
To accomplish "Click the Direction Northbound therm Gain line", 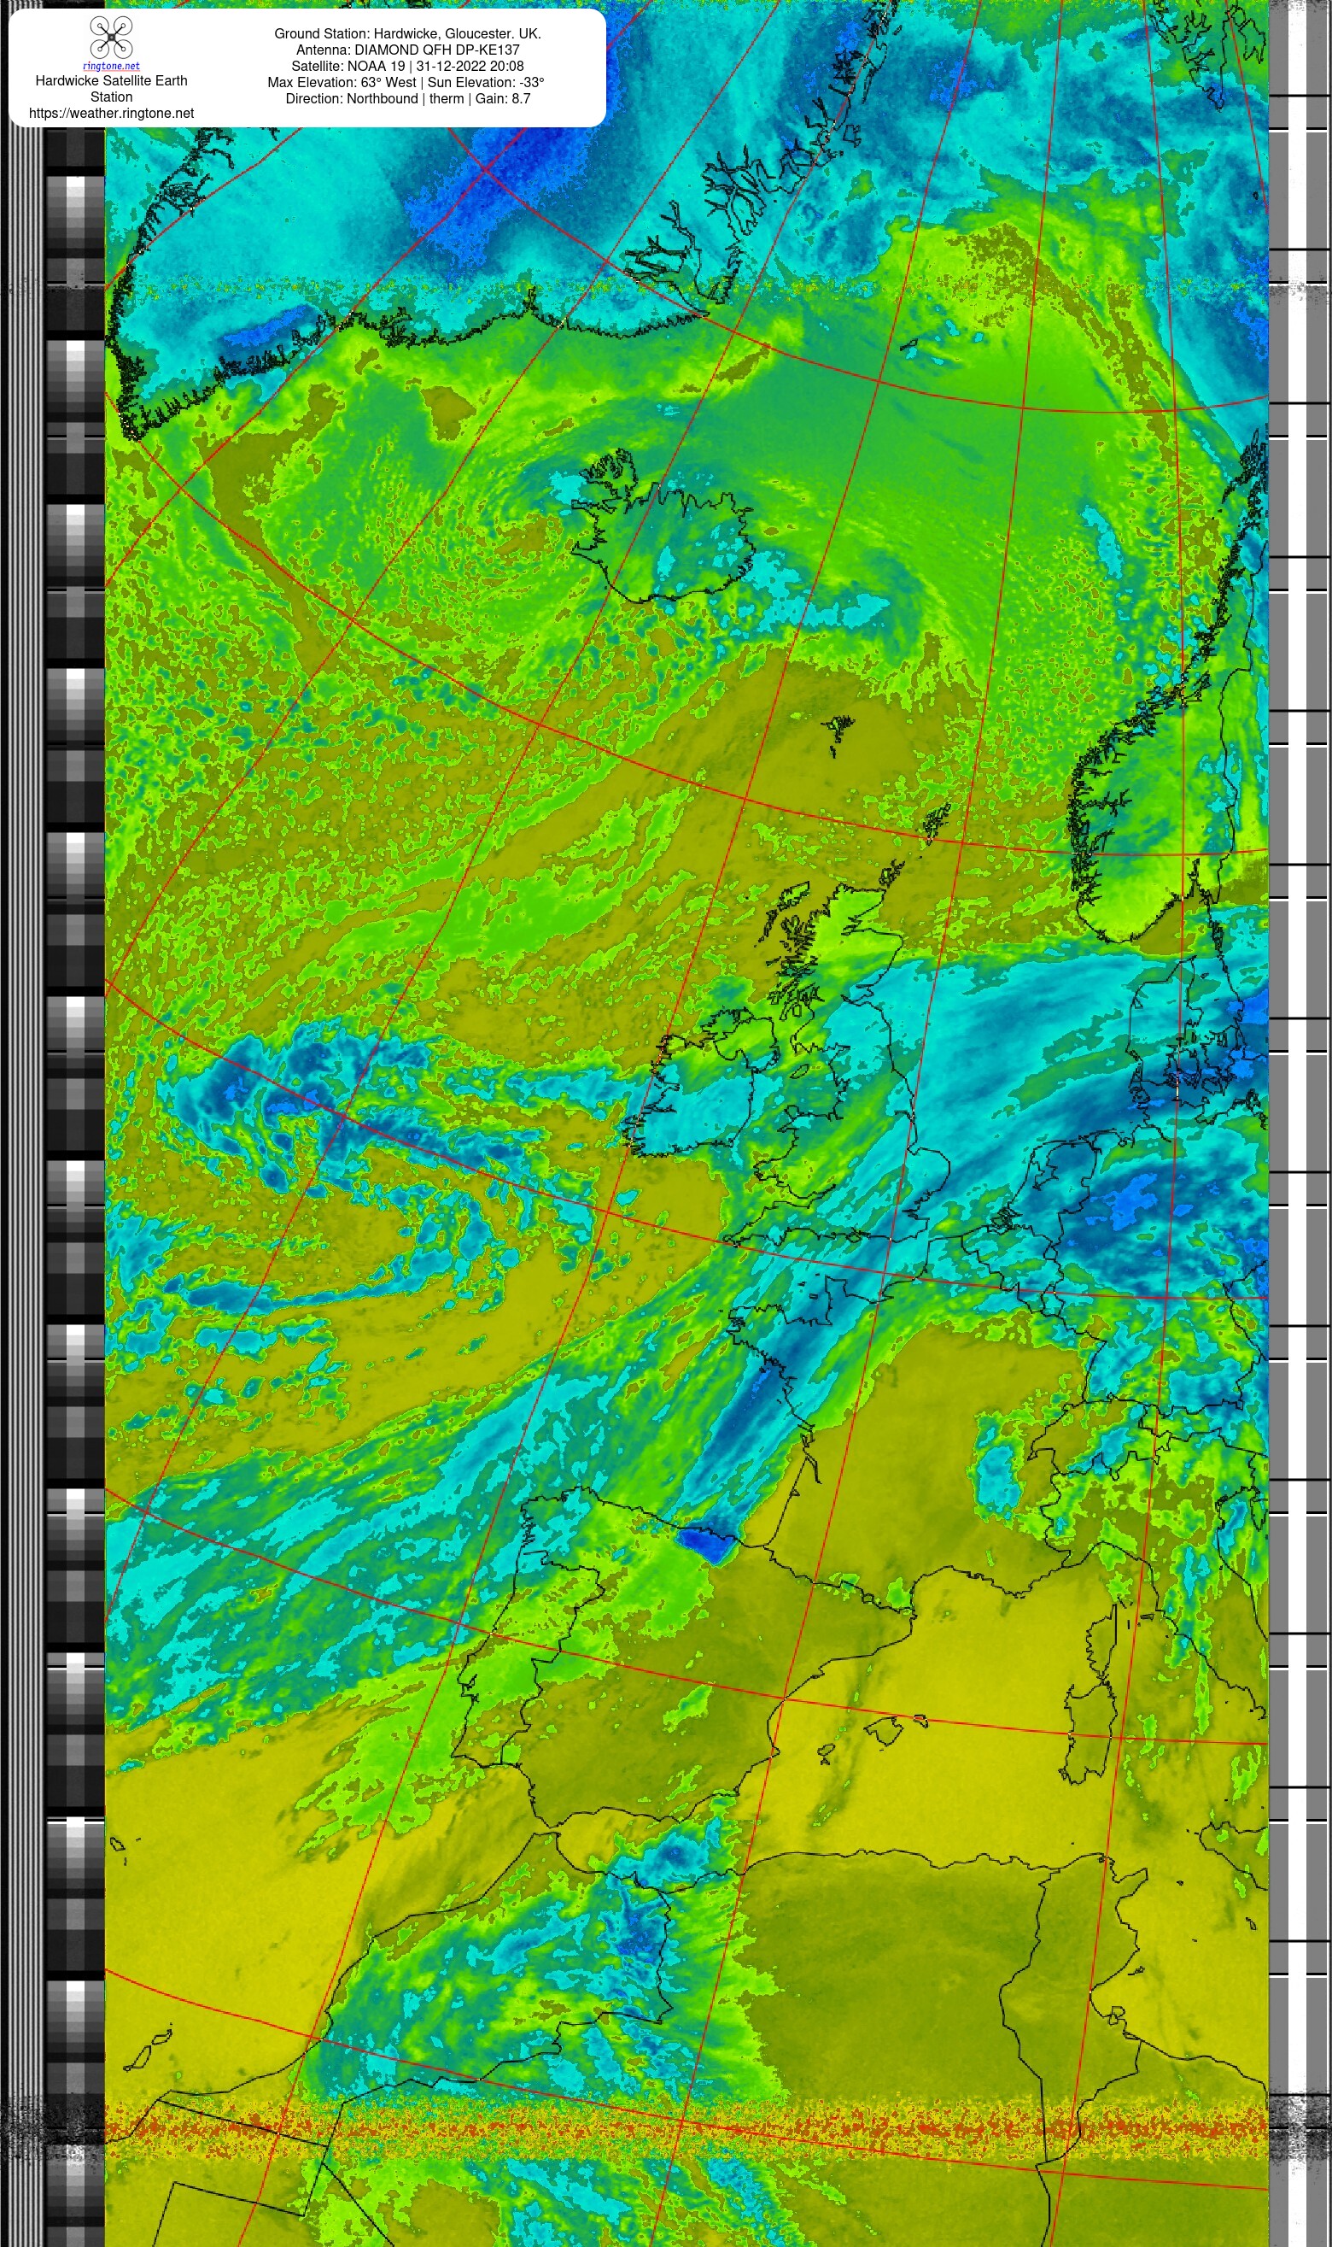I will (407, 98).
